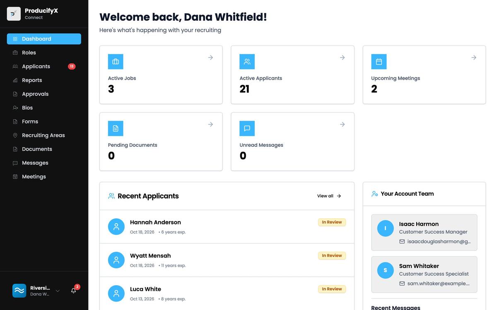Screen dimensions: 497x310
Task: Click the Messages chat icon in sidebar
Action: click(x=15, y=163)
